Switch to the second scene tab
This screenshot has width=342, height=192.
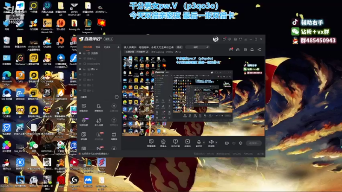pos(98,47)
